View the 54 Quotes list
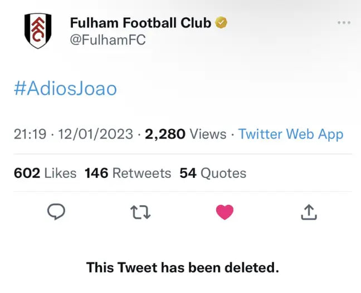The width and height of the screenshot is (361, 293). pyautogui.click(x=213, y=173)
